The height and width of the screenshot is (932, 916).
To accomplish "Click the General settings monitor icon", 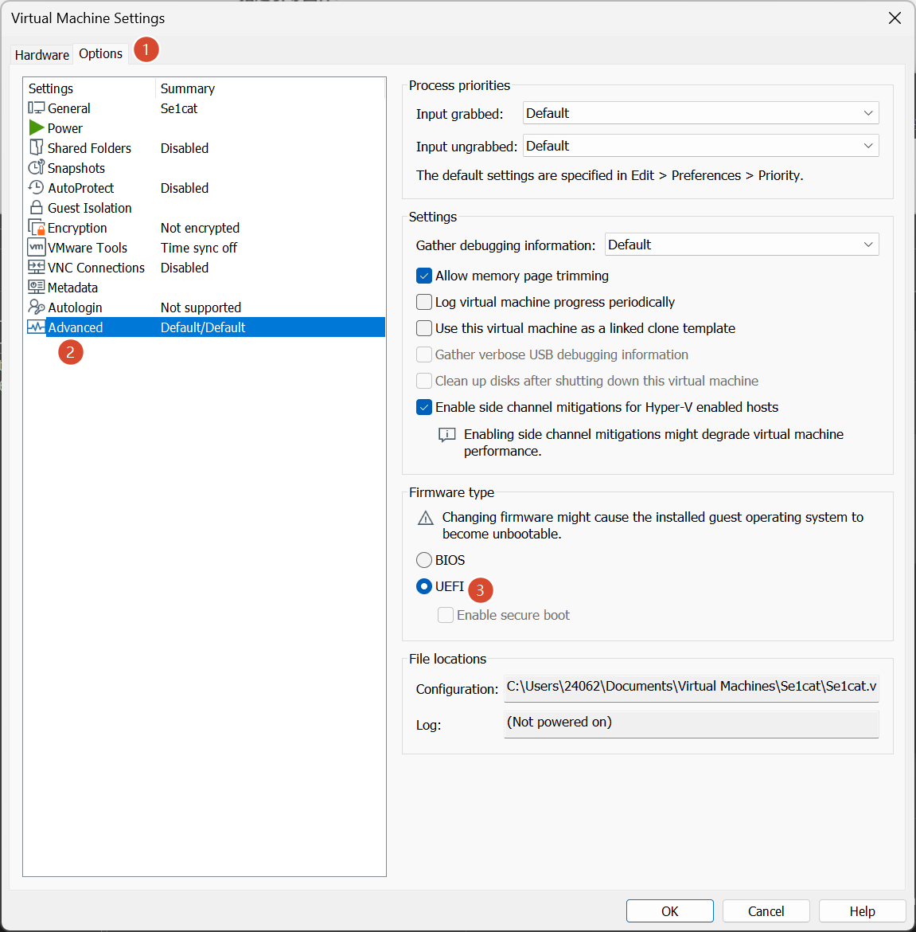I will (x=37, y=108).
